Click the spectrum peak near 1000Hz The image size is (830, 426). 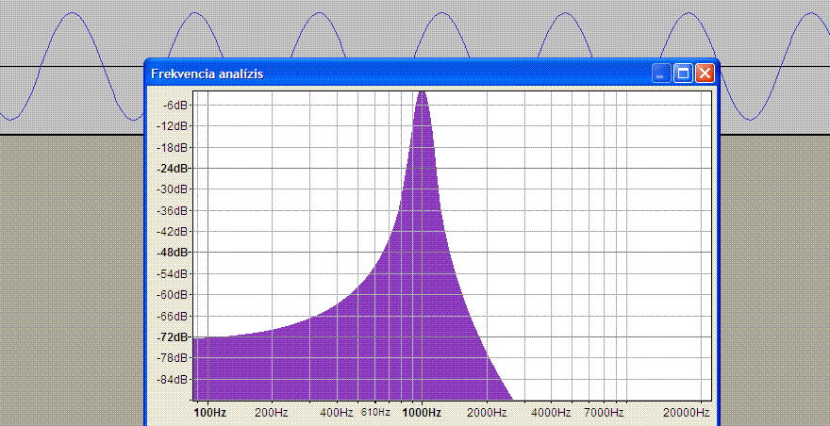point(423,94)
